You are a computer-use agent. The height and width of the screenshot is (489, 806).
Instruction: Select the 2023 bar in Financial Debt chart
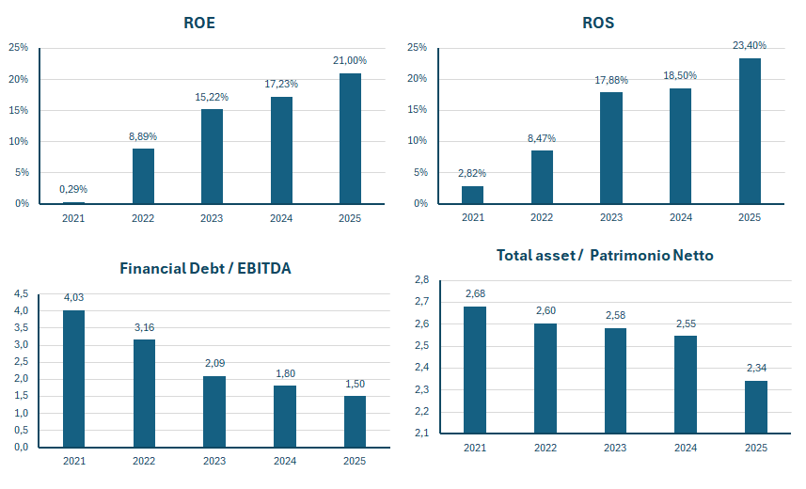pyautogui.click(x=214, y=412)
